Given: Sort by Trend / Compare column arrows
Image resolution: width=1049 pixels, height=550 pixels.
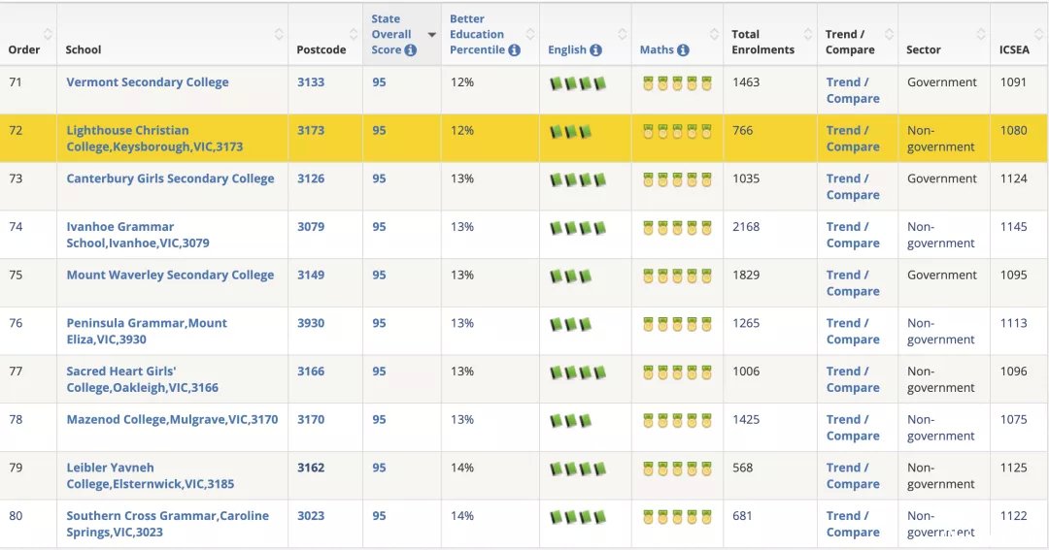Looking at the screenshot, I should point(889,34).
